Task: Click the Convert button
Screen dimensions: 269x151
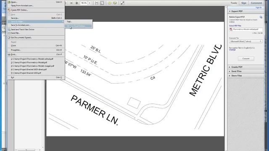Action: pyautogui.click(x=246, y=59)
